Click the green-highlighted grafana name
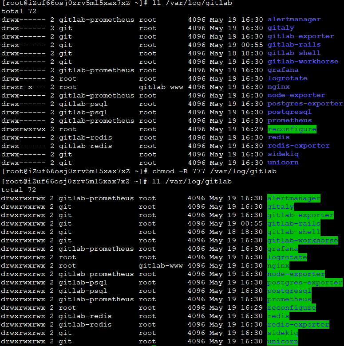Image resolution: width=344 pixels, height=346 pixels. pos(283,249)
